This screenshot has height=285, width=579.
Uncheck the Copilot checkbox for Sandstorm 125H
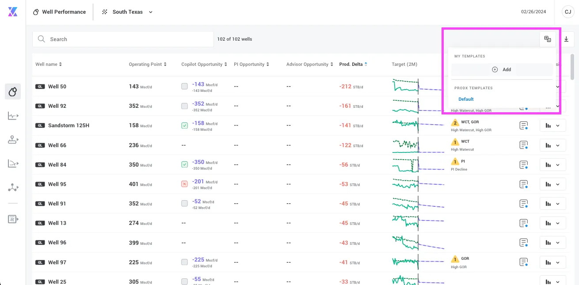184,125
